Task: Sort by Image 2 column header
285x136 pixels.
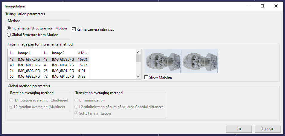Action: (63, 53)
